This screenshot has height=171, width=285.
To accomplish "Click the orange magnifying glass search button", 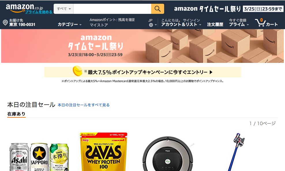I will pyautogui.click(x=157, y=9).
